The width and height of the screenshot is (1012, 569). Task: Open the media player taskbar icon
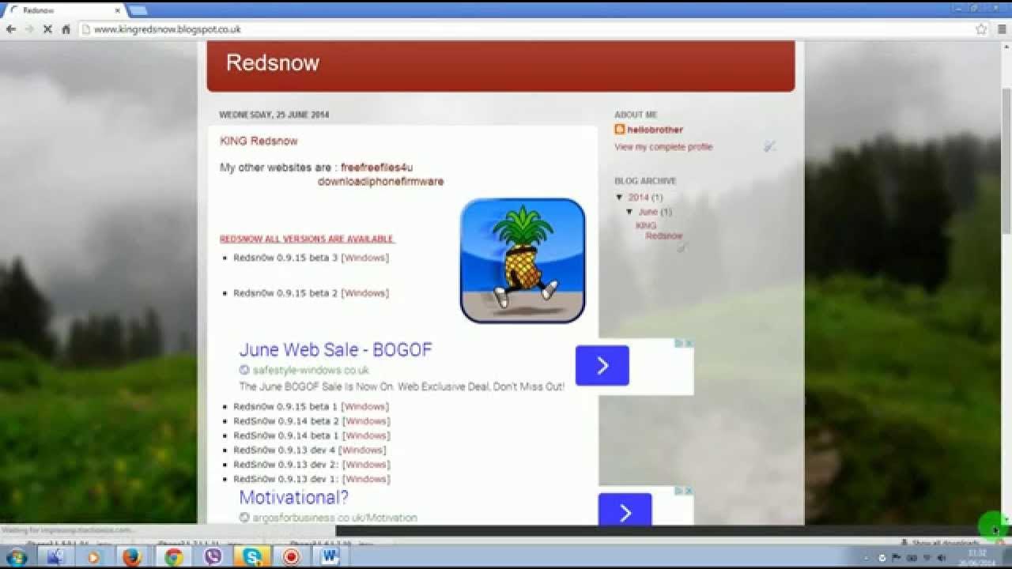tap(93, 557)
